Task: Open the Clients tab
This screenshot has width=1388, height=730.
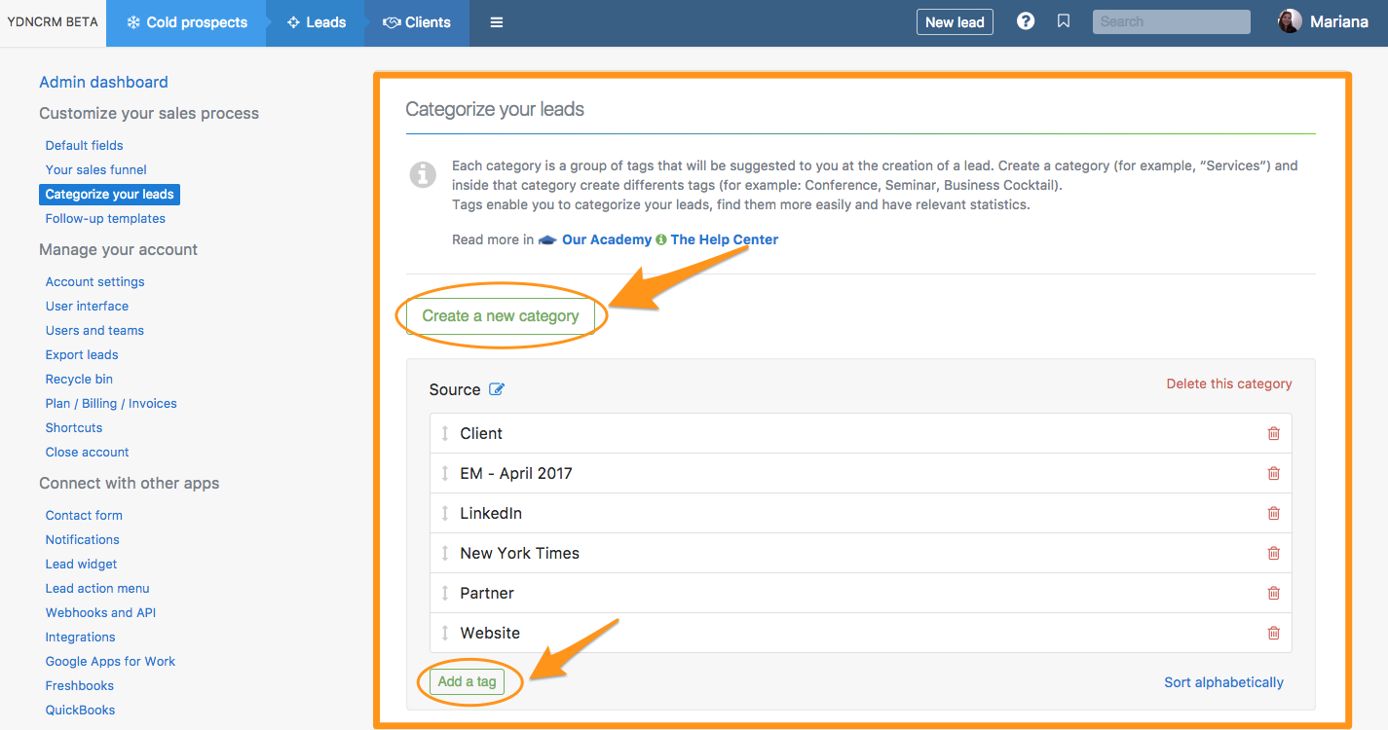Action: coord(417,22)
